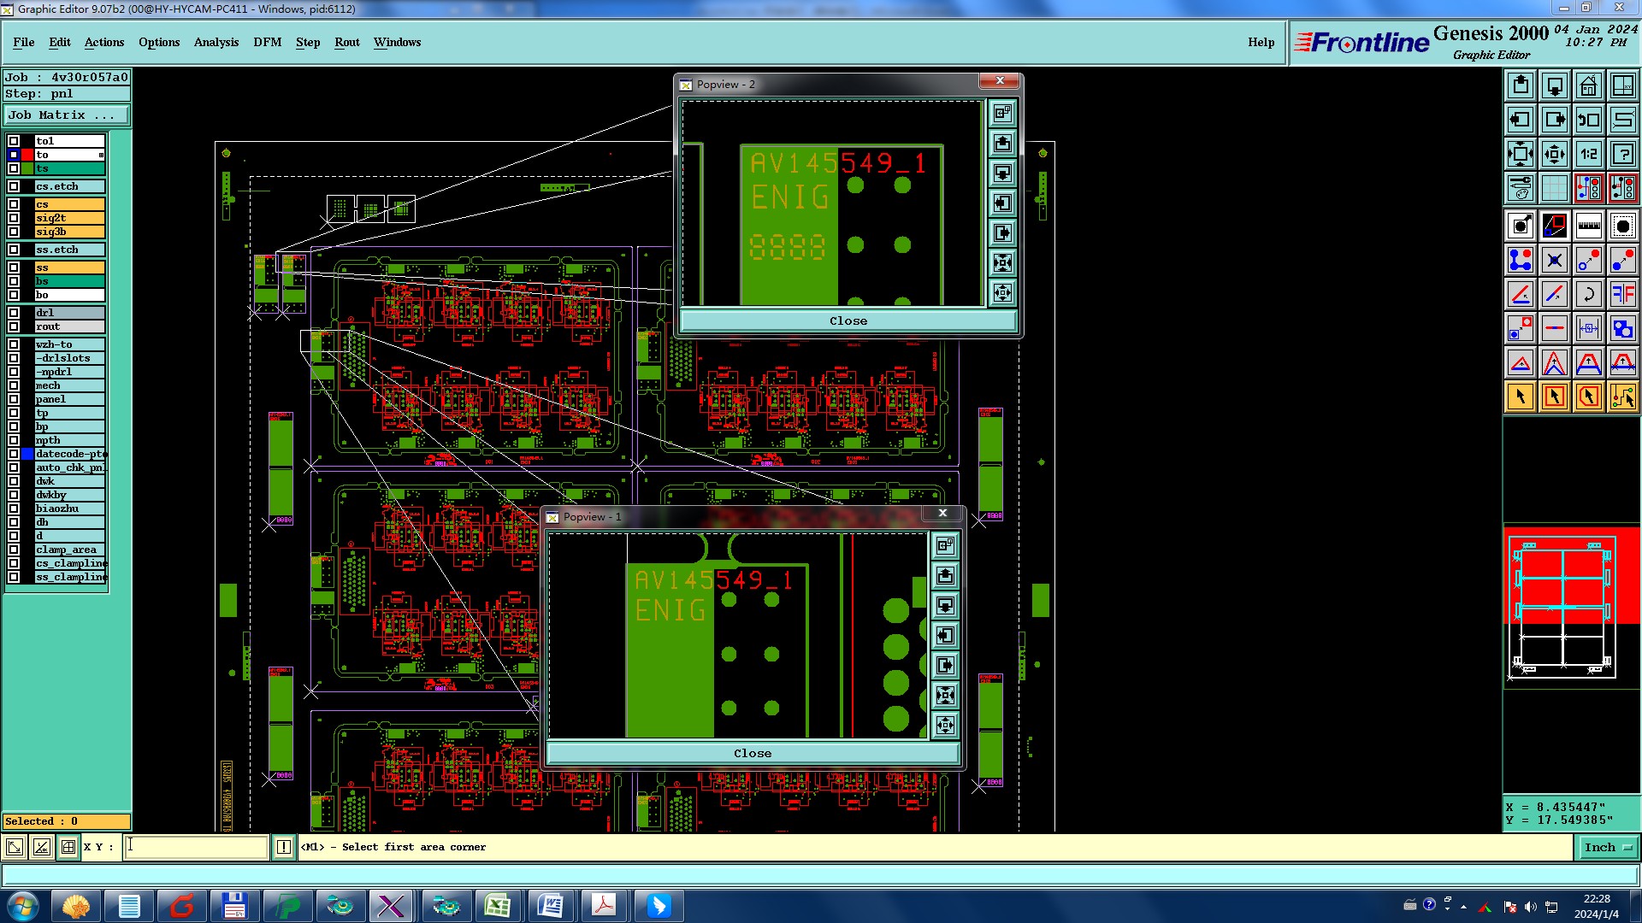Toggle the ss.etch layer checkbox
Image resolution: width=1642 pixels, height=923 pixels.
14,250
